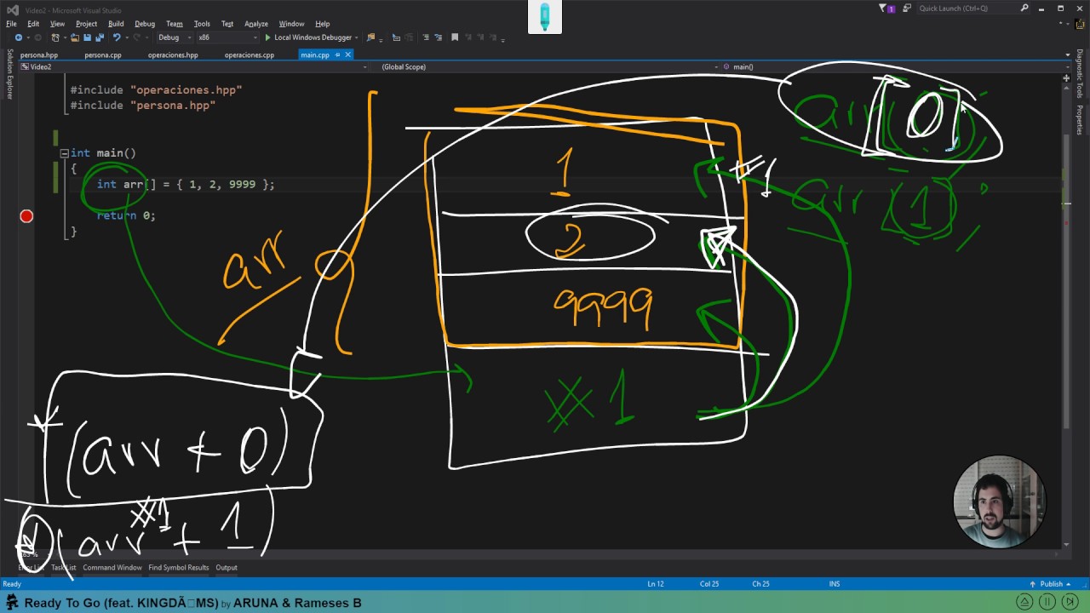
Task: Close the main.cpp tab
Action: [x=349, y=54]
